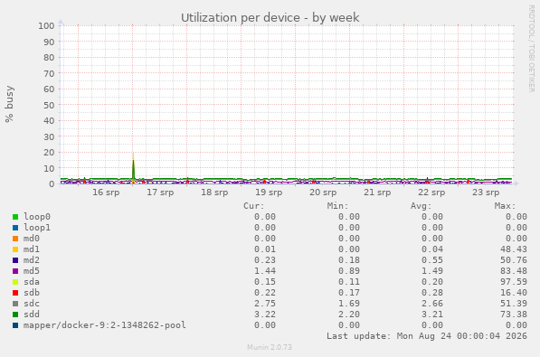The height and width of the screenshot is (357, 540).
Task: Click the md5 purple color swatch
Action: click(15, 271)
